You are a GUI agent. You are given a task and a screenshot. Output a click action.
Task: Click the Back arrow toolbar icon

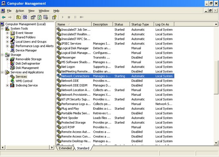[x=4, y=17]
